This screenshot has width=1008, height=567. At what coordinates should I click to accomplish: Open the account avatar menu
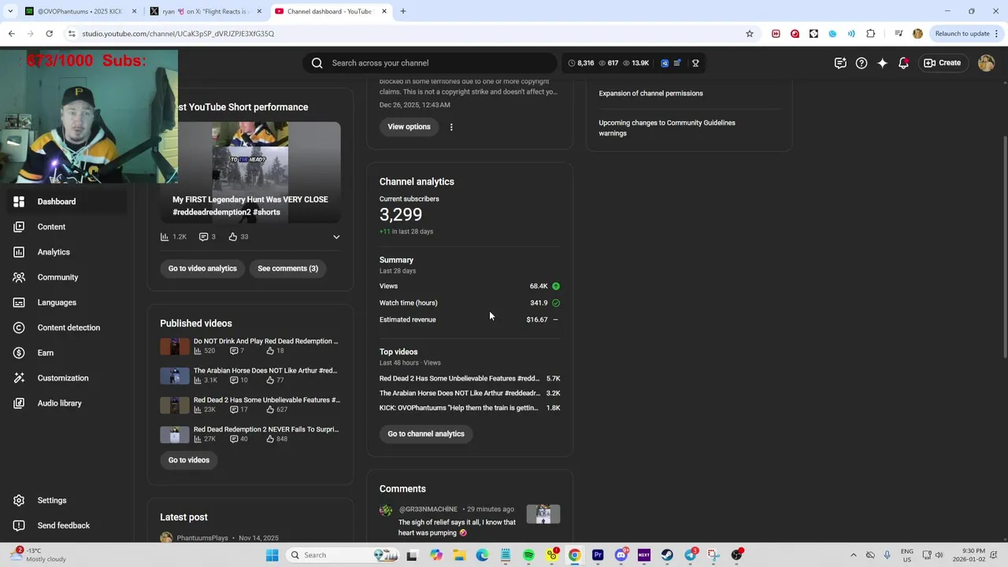(x=986, y=63)
